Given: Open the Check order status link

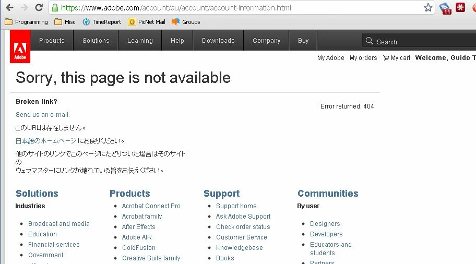Looking at the screenshot, I should 243,226.
